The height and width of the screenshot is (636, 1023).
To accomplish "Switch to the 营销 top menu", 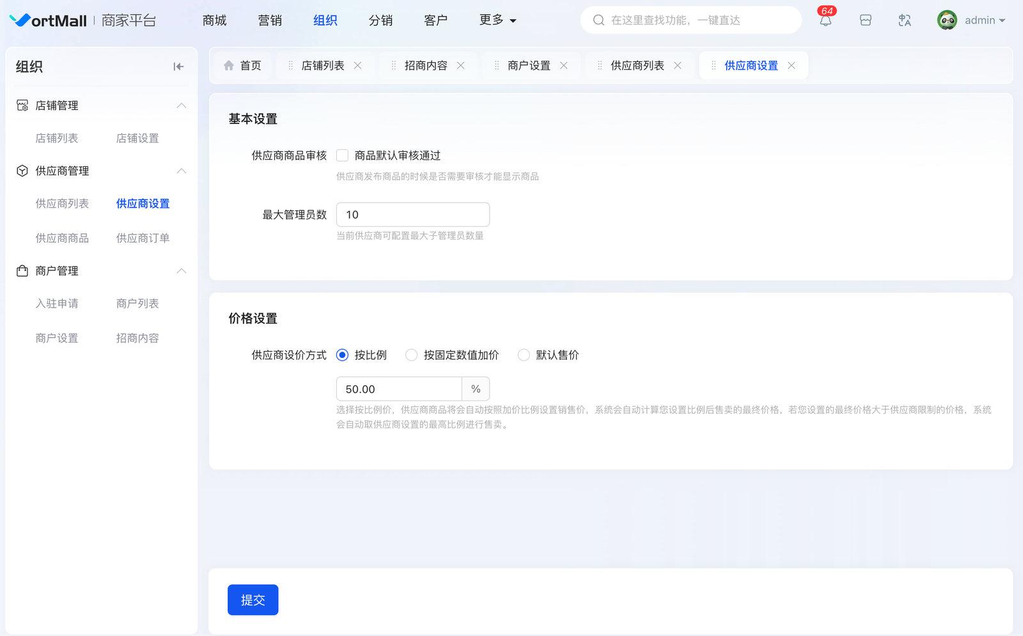I will (270, 20).
